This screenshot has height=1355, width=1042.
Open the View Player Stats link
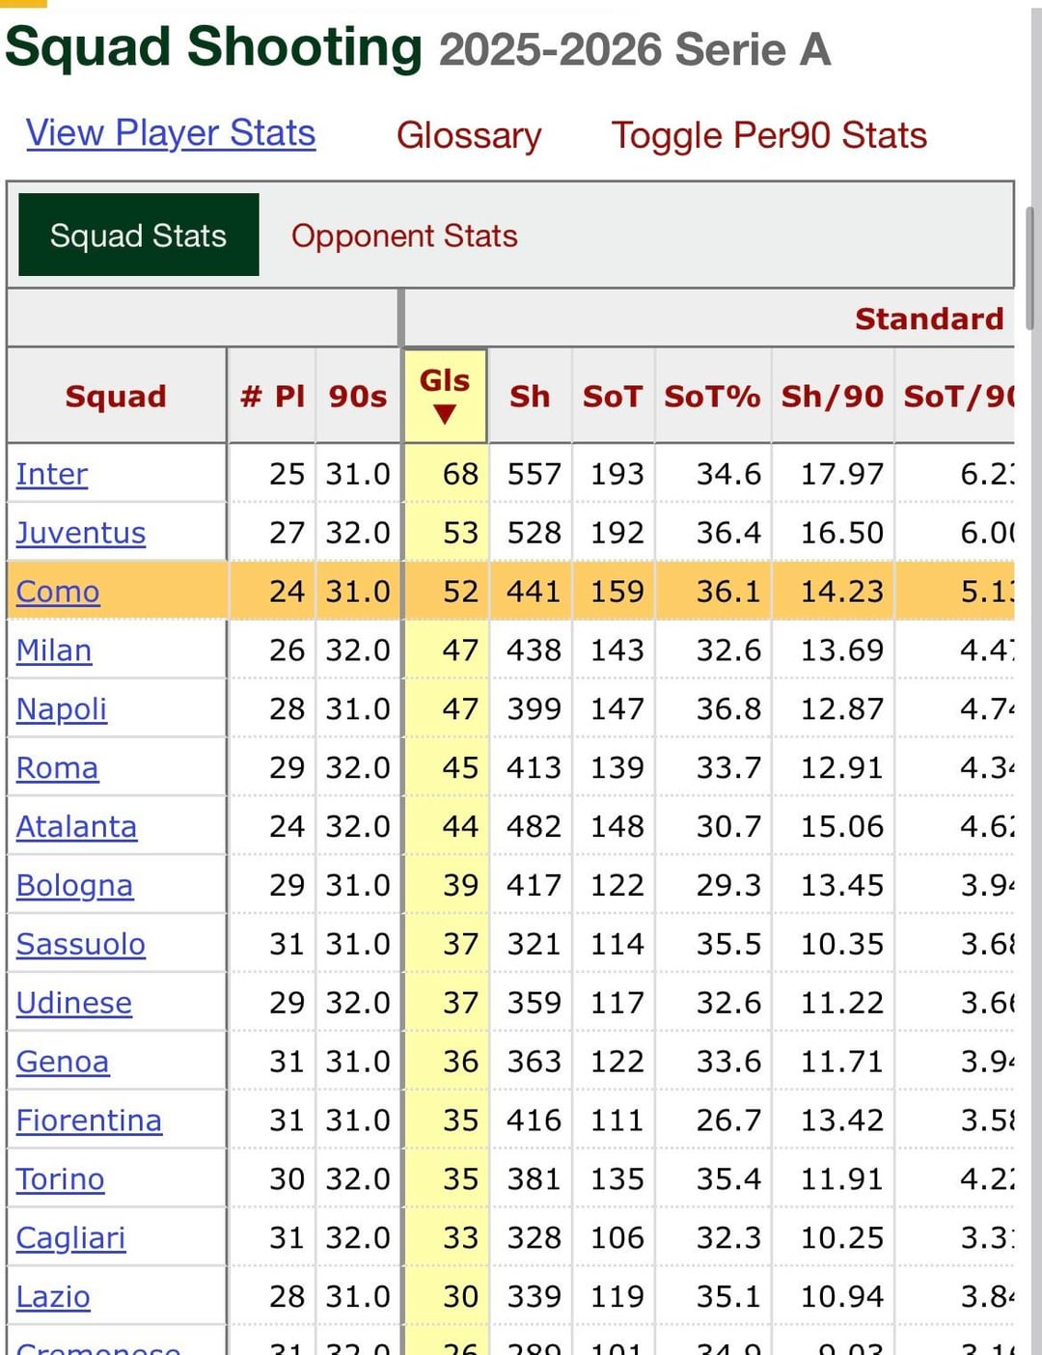point(171,133)
